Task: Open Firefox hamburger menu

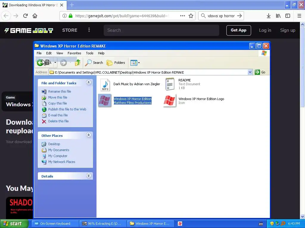Action: 299,16
